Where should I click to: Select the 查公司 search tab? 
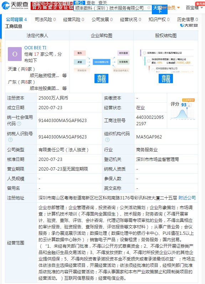[79, 2]
